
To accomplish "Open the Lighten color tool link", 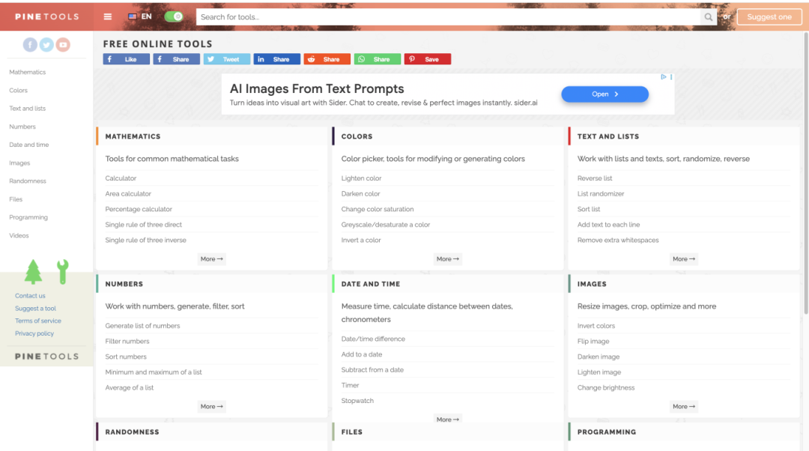I will (x=361, y=178).
